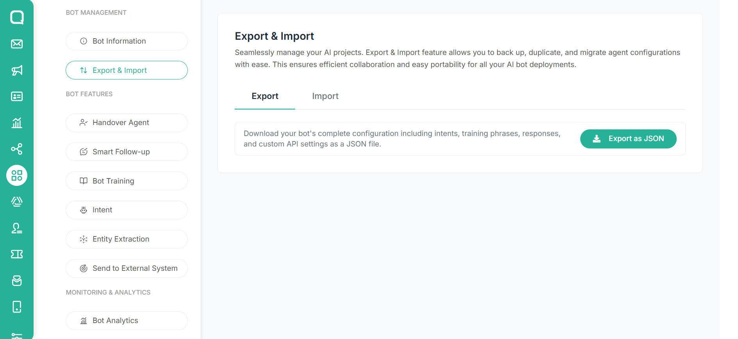Click the Export as JSON button
This screenshot has height=339, width=738.
coord(628,139)
